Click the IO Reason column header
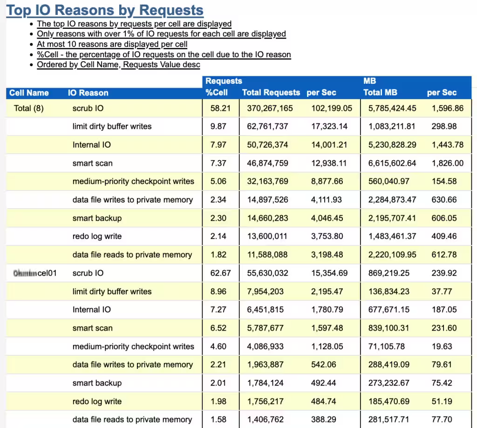Screen dimensions: 477x428 [89, 93]
